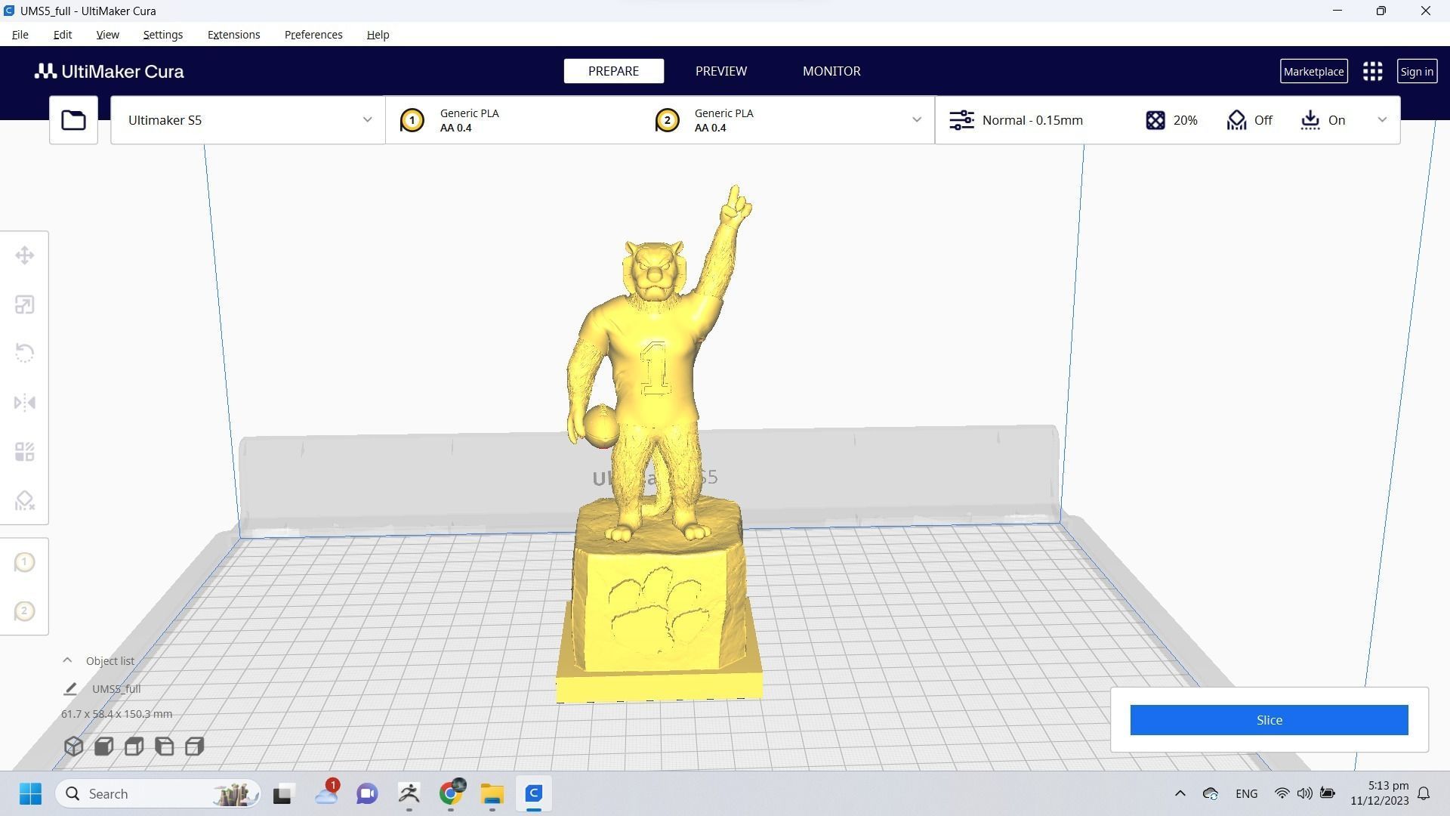The width and height of the screenshot is (1450, 816).
Task: Open the File menu
Action: pyautogui.click(x=20, y=35)
